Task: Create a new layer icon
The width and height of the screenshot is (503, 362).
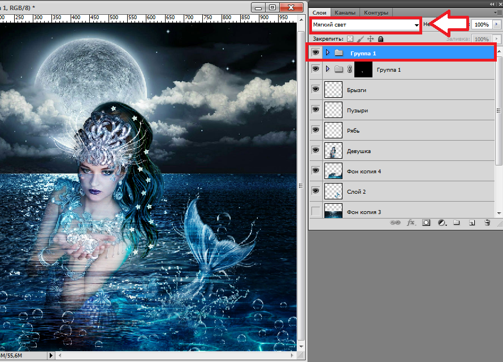Action: [x=471, y=223]
